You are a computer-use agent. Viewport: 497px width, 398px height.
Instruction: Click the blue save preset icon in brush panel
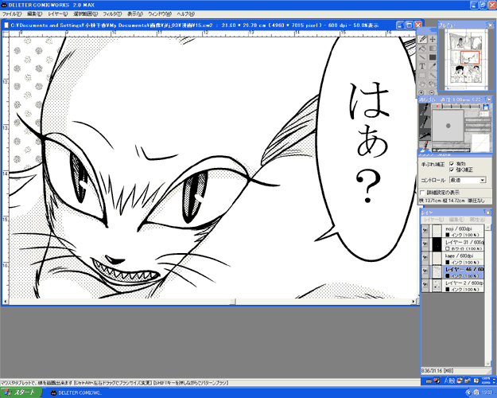(x=486, y=107)
